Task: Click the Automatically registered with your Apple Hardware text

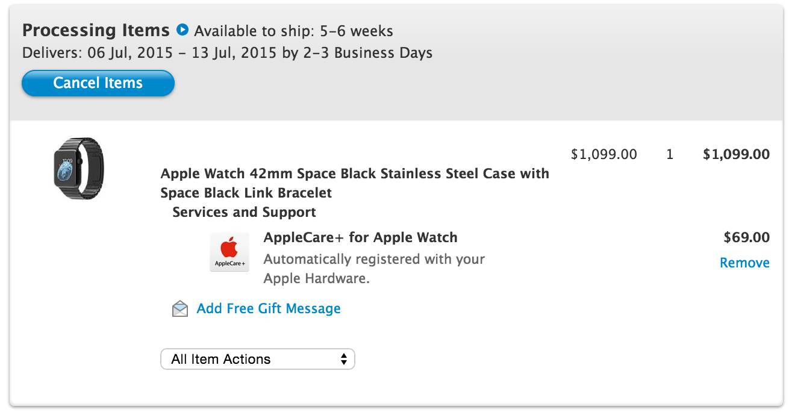Action: click(374, 269)
